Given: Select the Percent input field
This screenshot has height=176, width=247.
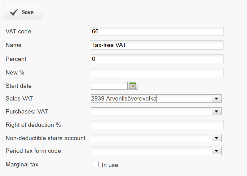Looking at the screenshot, I should coord(157,59).
